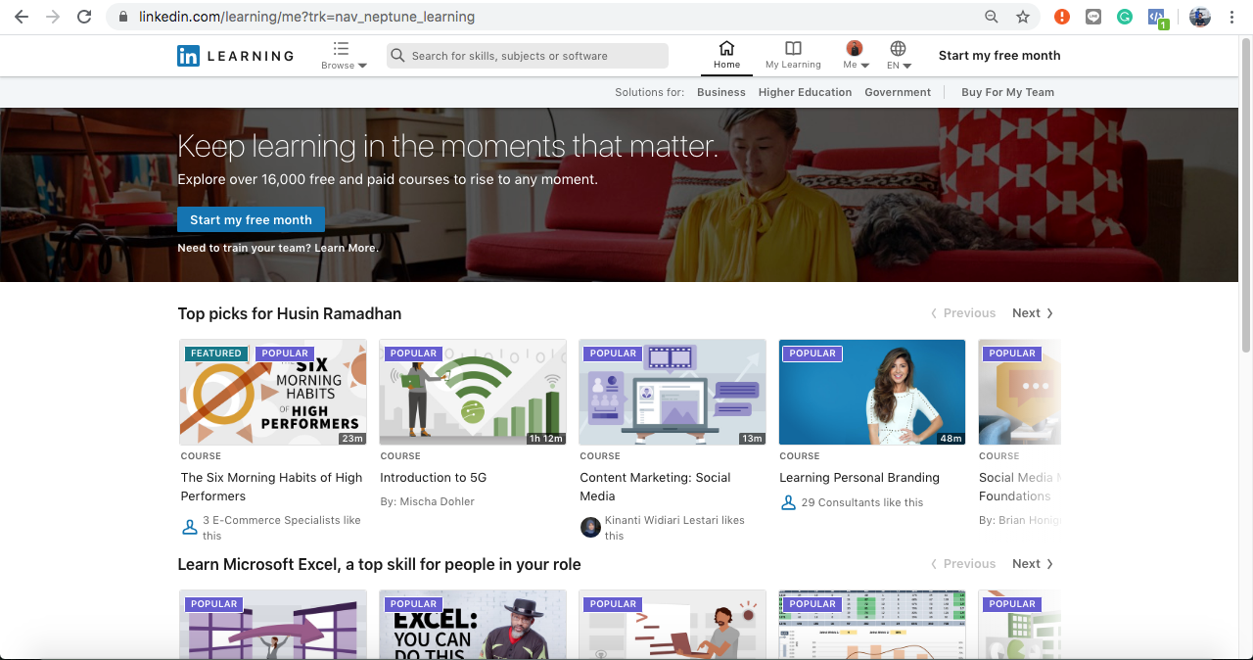This screenshot has width=1253, height=660.
Task: Click Previous in Top picks row
Action: 963,313
